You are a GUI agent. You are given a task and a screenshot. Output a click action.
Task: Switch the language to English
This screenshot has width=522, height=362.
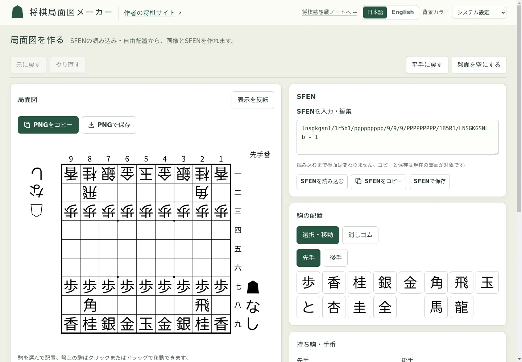403,12
